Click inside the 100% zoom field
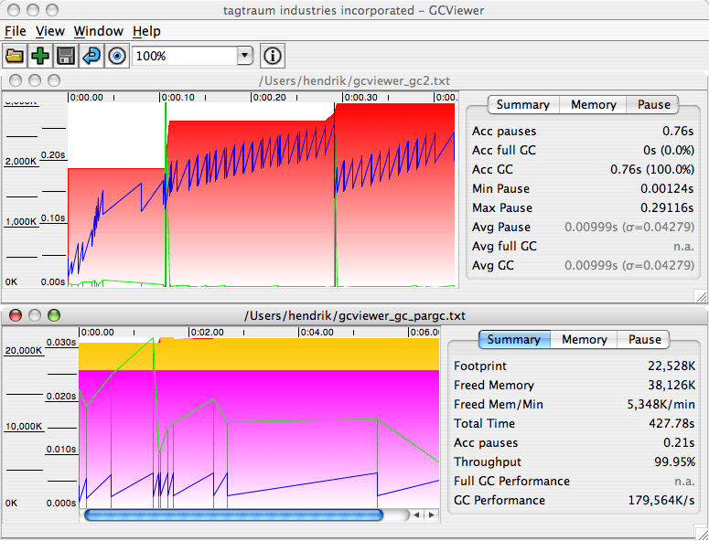 coord(183,57)
